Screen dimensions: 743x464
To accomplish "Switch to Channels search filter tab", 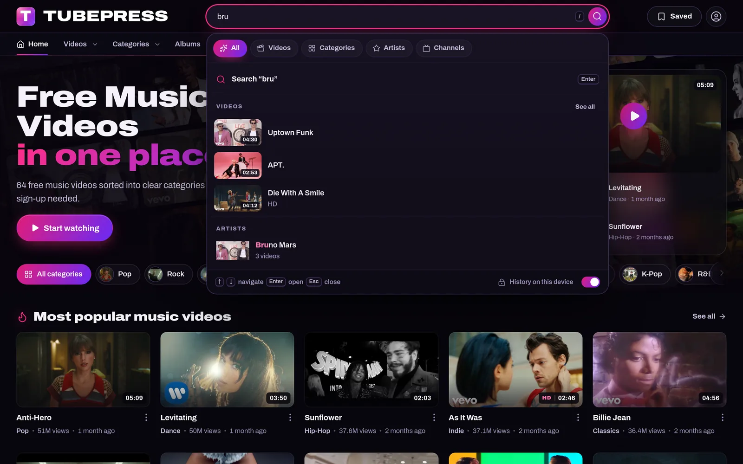I will pos(443,48).
